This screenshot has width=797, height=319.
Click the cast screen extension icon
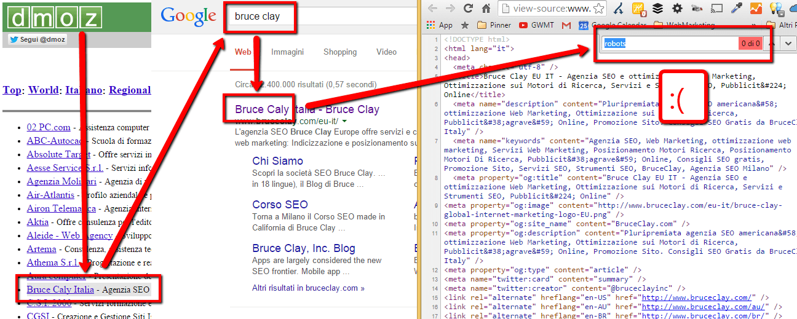(716, 9)
